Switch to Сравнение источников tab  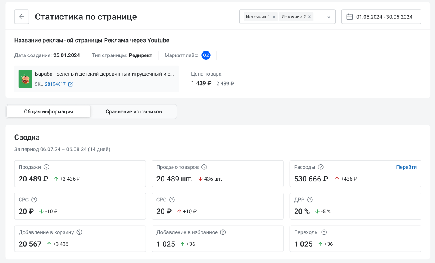134,112
